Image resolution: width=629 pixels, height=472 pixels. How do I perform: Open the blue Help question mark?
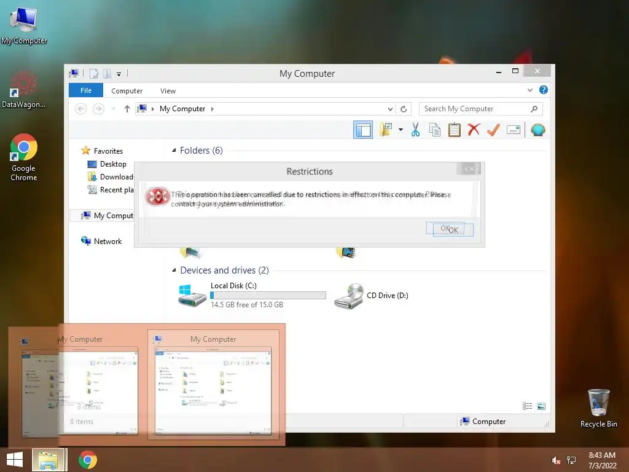[x=543, y=90]
